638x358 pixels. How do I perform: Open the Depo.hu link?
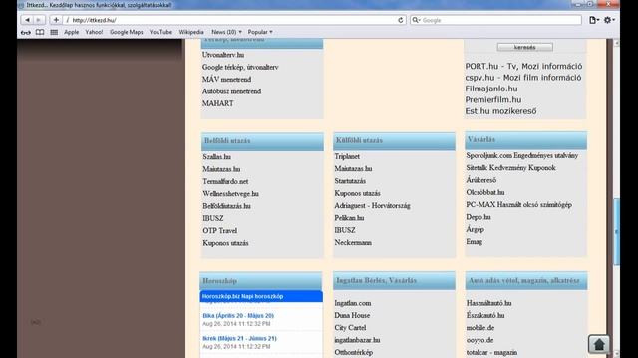coord(478,217)
